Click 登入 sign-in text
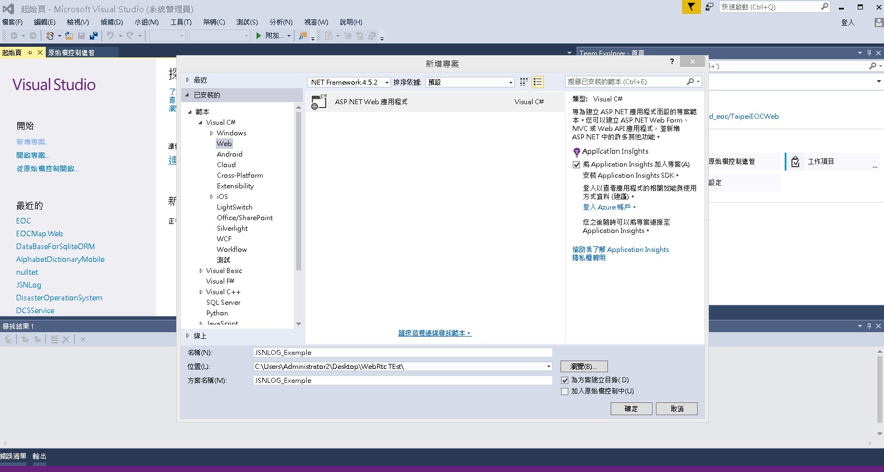The image size is (884, 472). 848,23
